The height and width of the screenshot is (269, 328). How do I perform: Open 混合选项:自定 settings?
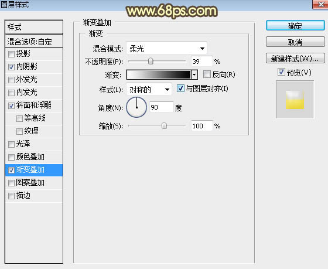[x=34, y=42]
